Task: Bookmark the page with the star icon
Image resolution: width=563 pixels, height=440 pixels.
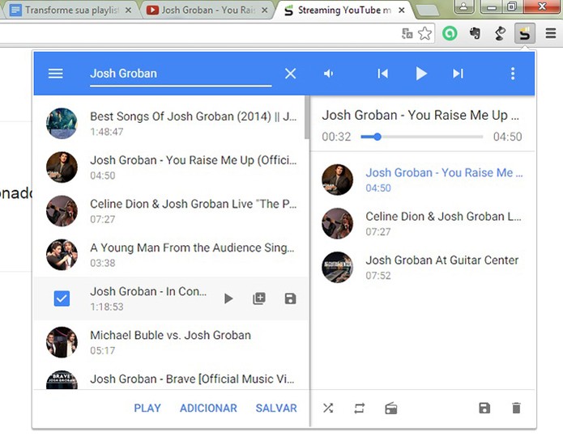Action: [x=424, y=34]
